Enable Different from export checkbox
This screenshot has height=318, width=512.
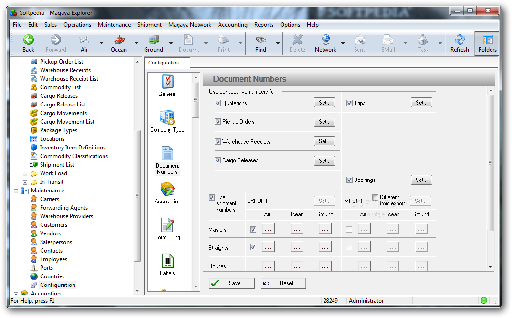click(x=376, y=197)
